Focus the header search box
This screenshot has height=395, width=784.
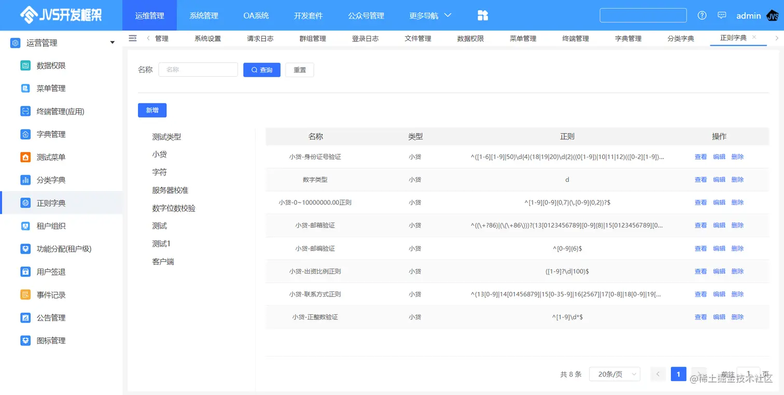(x=643, y=15)
